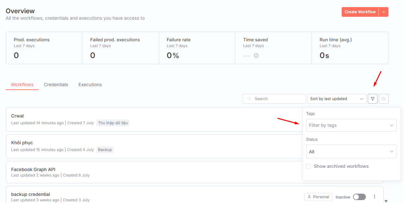
Task: Click the workflow Search input field
Action: click(x=274, y=99)
